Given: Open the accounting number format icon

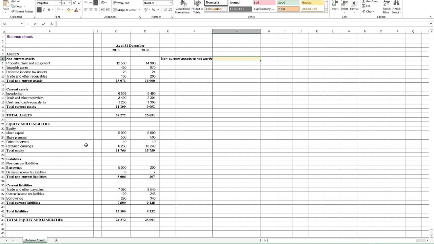Looking at the screenshot, I should click(145, 10).
